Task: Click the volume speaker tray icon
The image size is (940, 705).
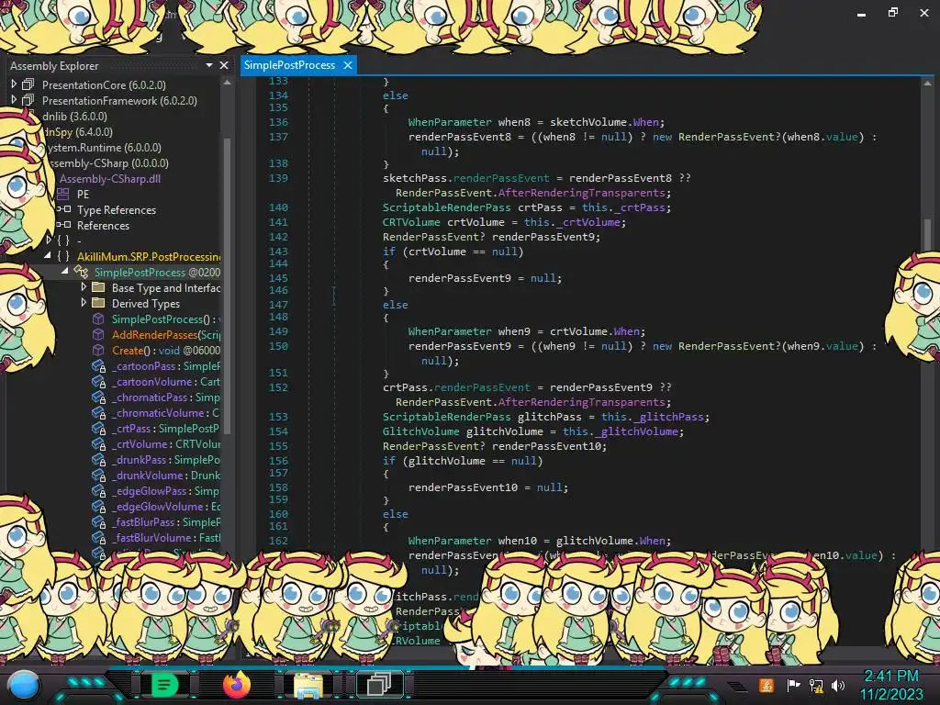Action: (838, 685)
